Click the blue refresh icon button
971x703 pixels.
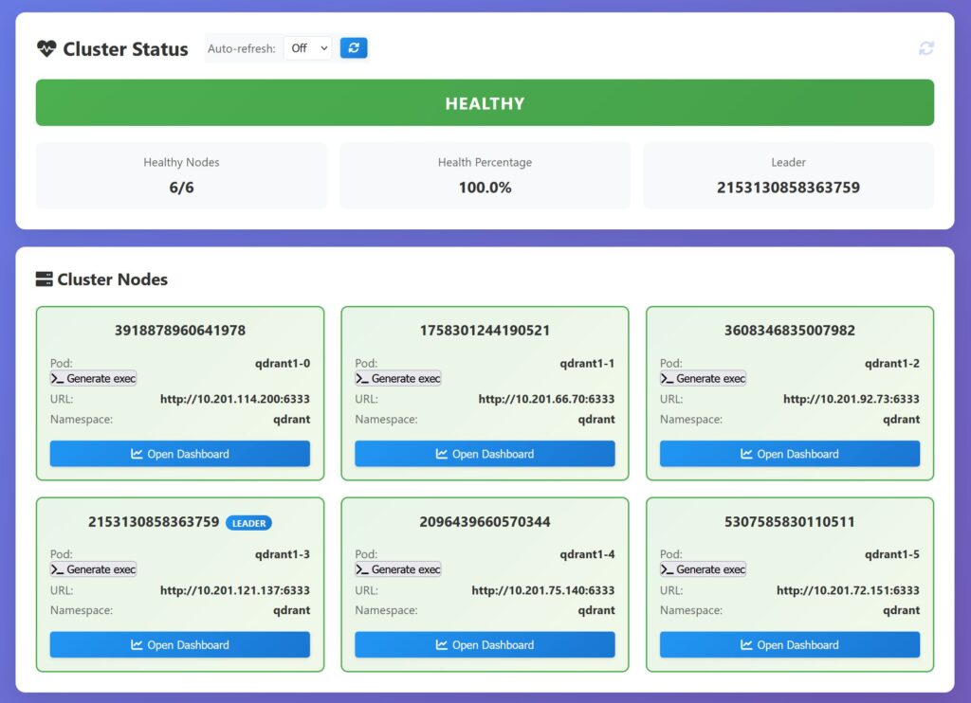tap(354, 48)
